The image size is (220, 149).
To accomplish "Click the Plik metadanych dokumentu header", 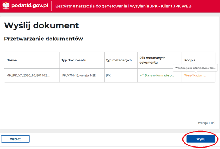I will click(152, 60).
